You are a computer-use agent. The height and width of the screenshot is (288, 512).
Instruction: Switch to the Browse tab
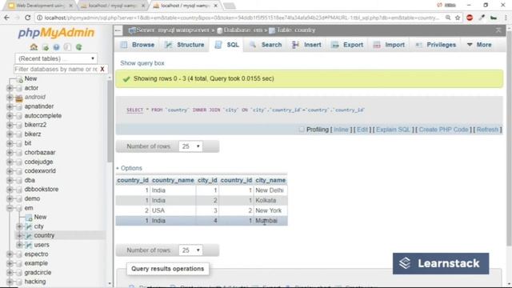[x=138, y=45]
